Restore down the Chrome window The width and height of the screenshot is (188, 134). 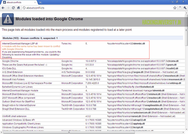pyautogui.click(x=177, y=2)
